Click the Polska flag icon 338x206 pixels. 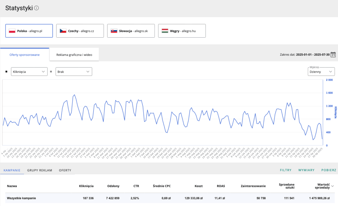(12, 31)
